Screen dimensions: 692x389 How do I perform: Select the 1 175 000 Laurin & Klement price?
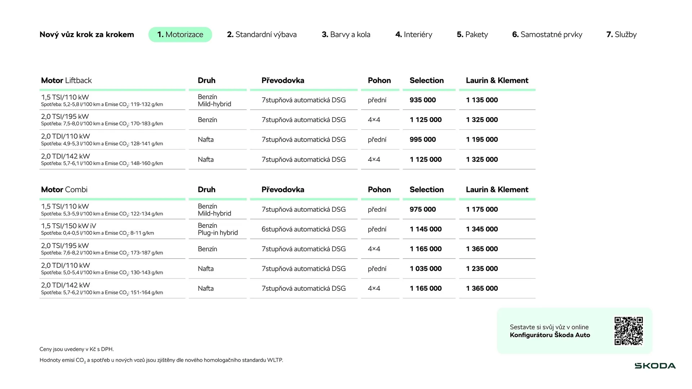pos(482,209)
